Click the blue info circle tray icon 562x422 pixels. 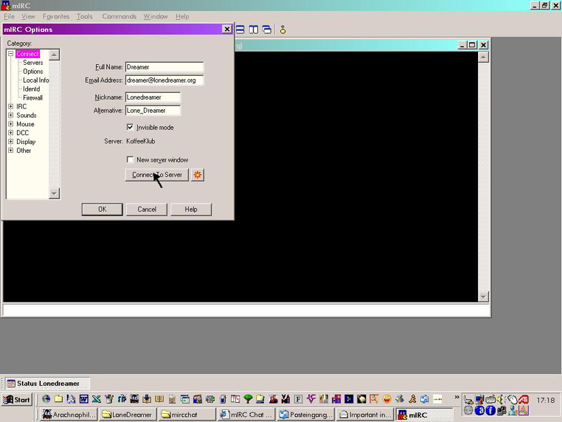(490, 410)
